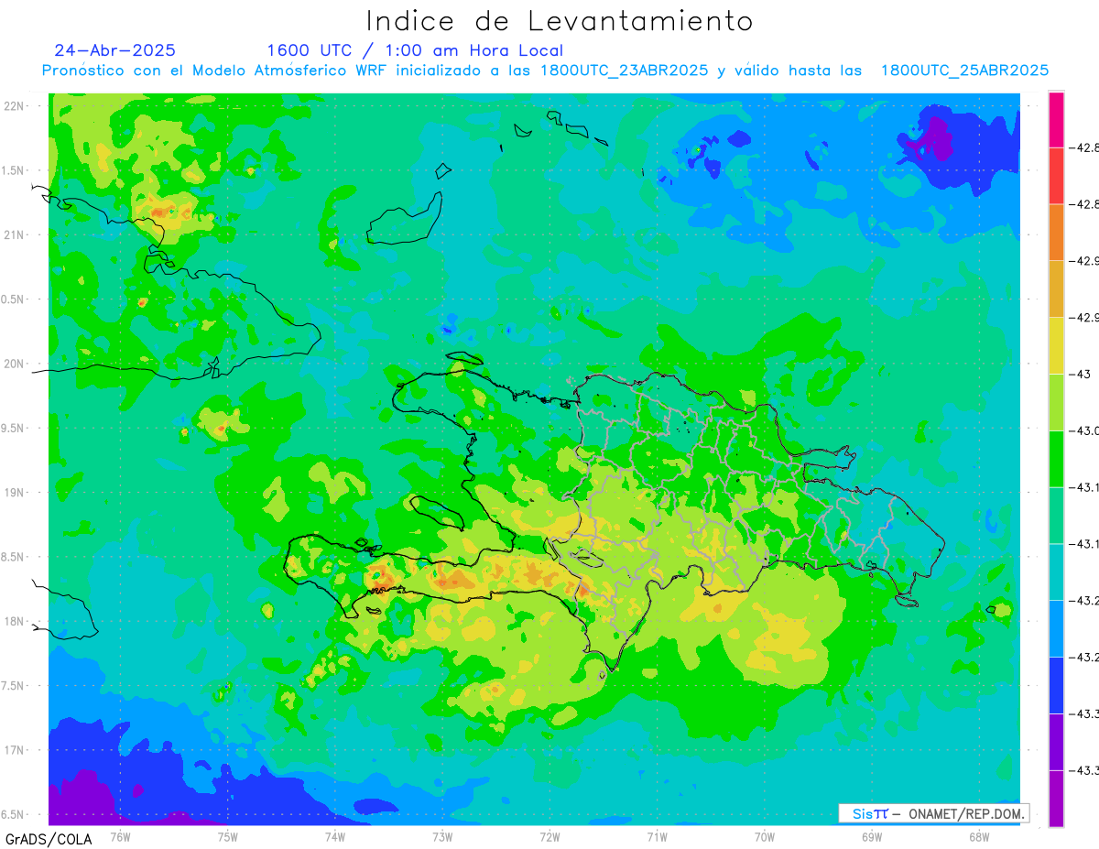The image size is (1099, 849).
Task: Click the '70W' longitude label
Action: pos(764,836)
